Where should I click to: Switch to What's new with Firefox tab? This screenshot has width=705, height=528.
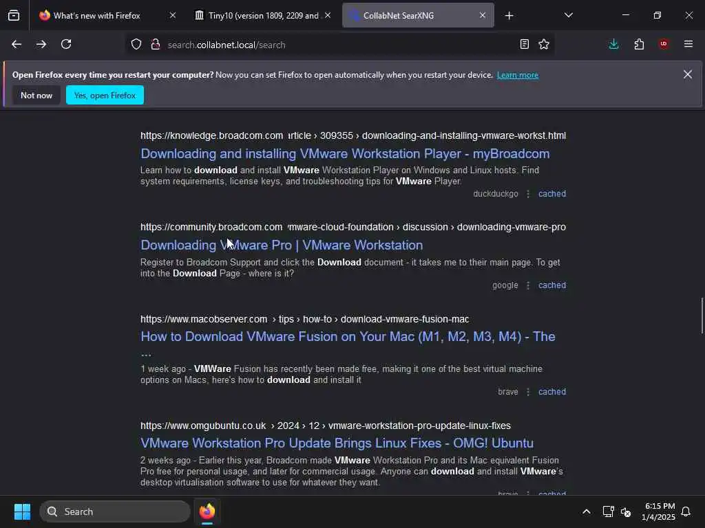107,16
